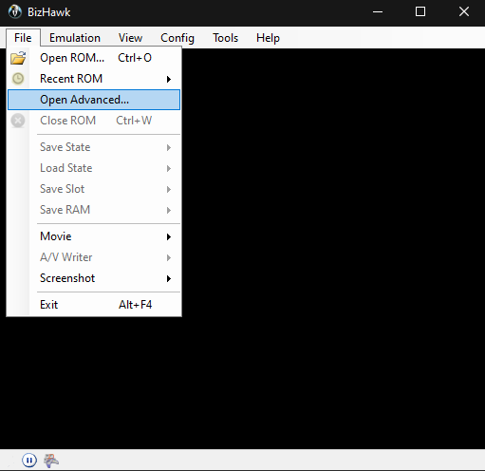
Task: Maximize the BizHawk window
Action: pos(420,11)
